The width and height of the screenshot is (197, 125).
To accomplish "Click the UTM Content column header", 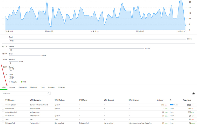I will point(109,100).
